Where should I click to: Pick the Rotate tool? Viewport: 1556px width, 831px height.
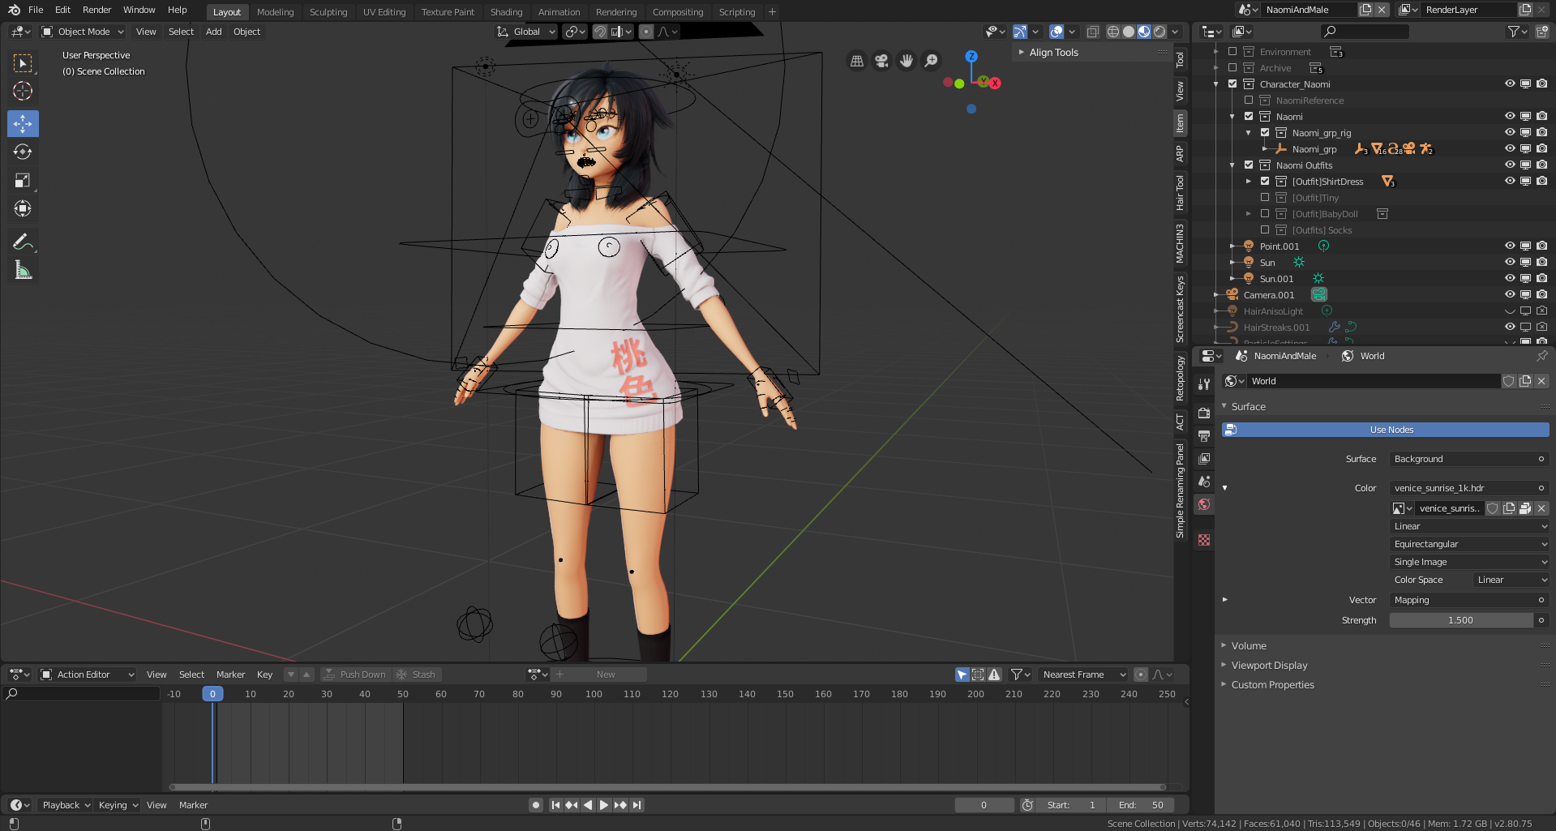click(x=23, y=152)
